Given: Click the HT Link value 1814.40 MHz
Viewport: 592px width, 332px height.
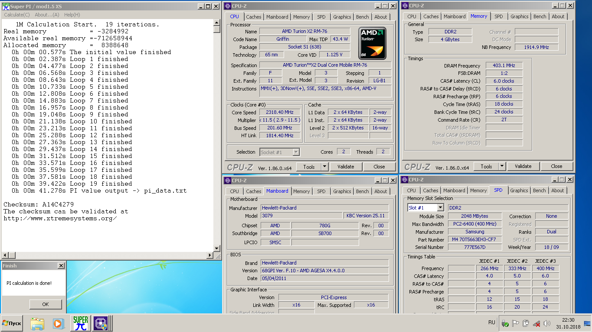Looking at the screenshot, I should click(x=280, y=135).
